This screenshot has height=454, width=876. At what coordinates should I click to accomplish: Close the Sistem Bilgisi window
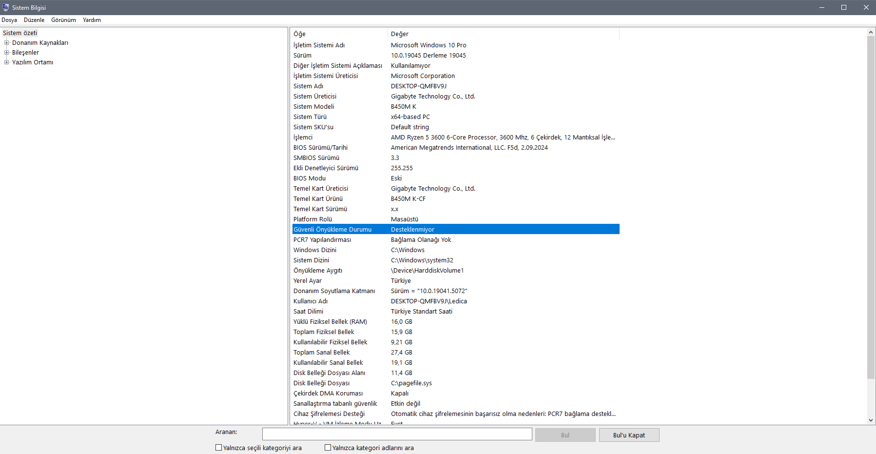[x=866, y=7]
